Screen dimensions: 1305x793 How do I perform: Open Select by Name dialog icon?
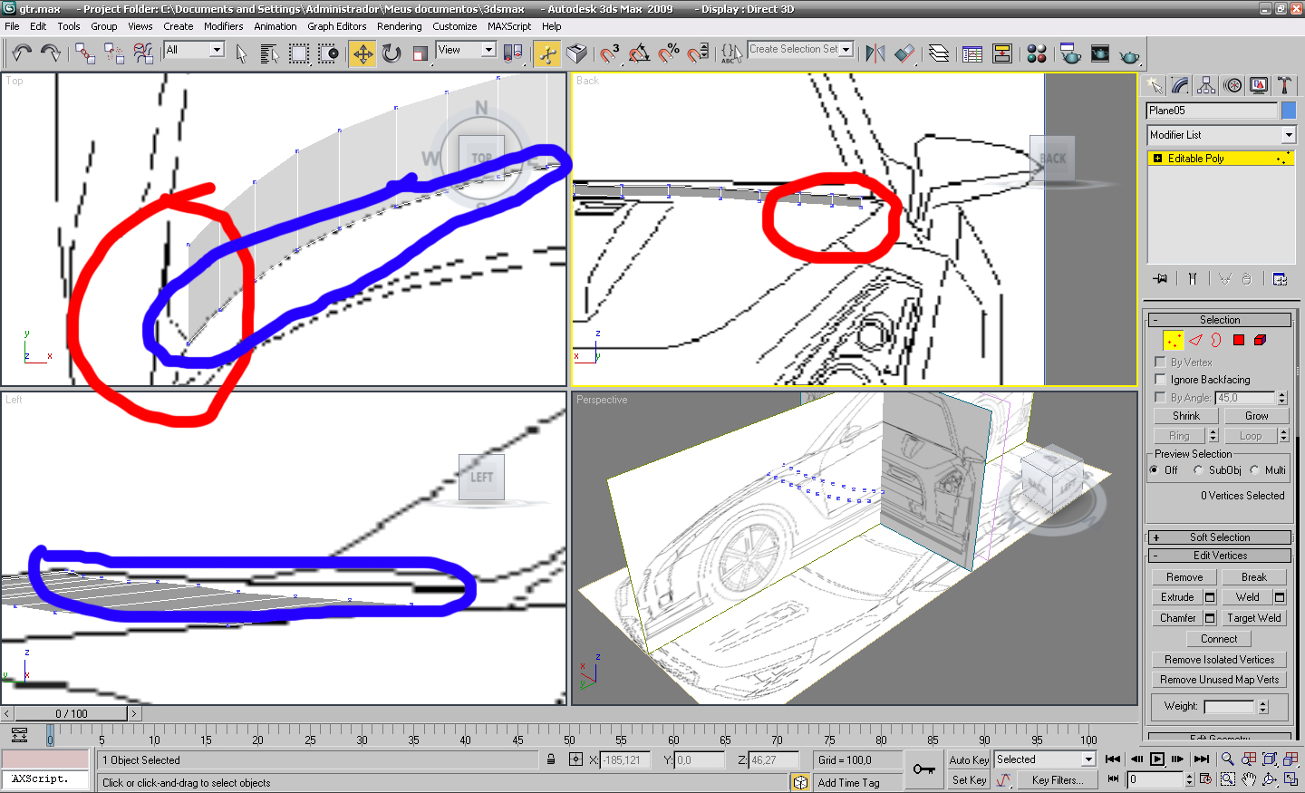[270, 53]
